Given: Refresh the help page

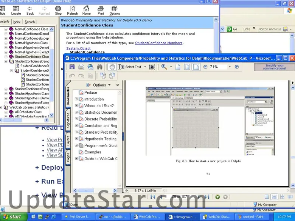Looking at the screenshot, I should point(73,11).
